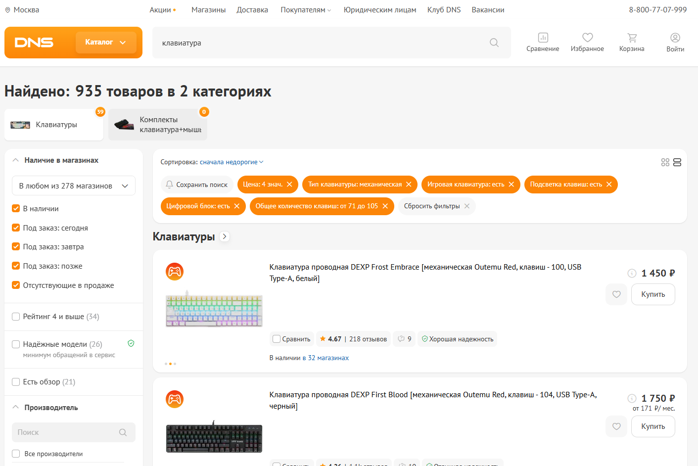Open the Клавиатуры section arrow
This screenshot has width=698, height=466.
click(x=225, y=236)
